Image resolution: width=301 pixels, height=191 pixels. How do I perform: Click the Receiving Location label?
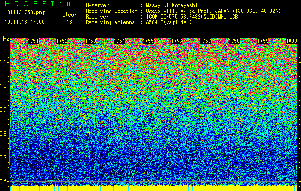(111, 11)
